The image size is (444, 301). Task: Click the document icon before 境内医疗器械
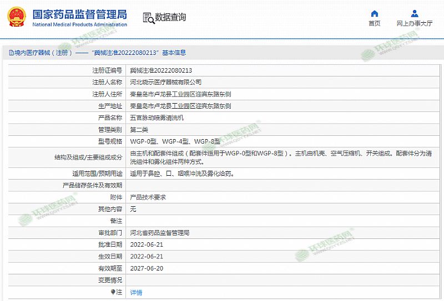click(11, 53)
